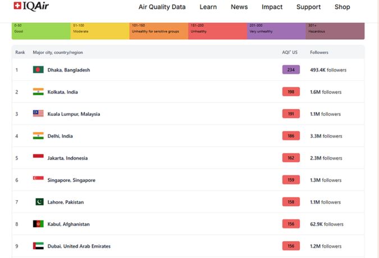Click the India flag beside Delhi
The height and width of the screenshot is (258, 379).
click(38, 136)
